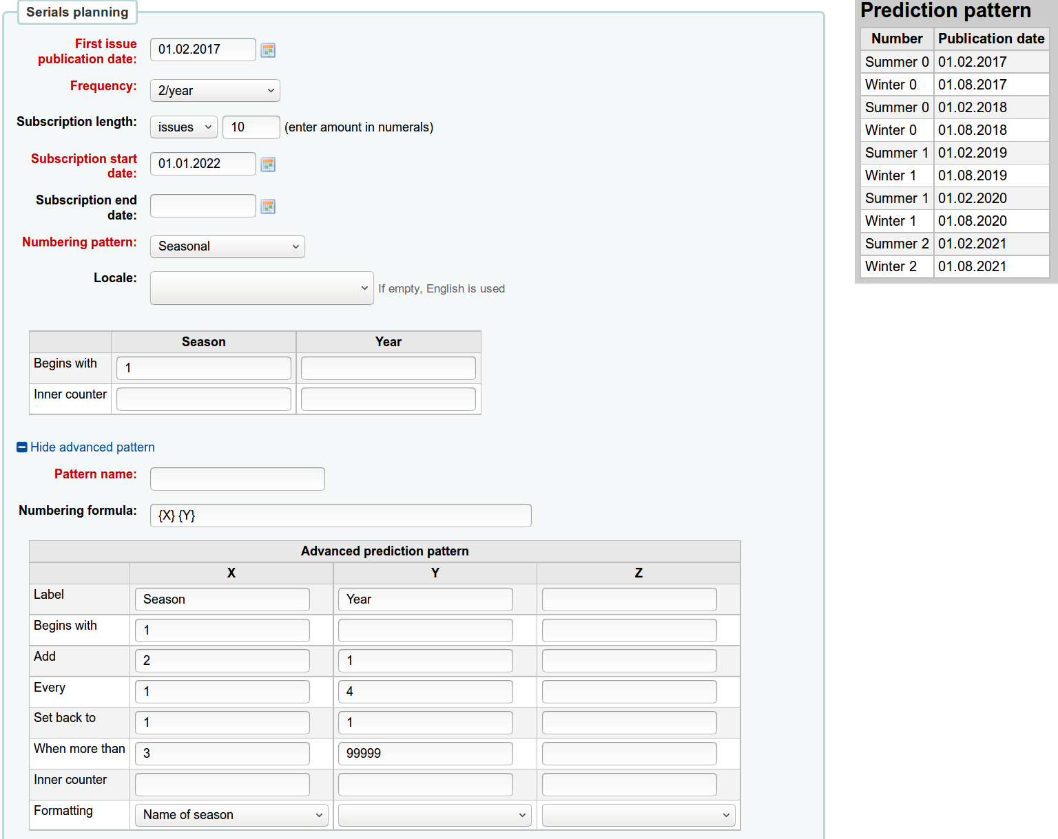Click the subscription length amount field
This screenshot has width=1058, height=839.
251,127
